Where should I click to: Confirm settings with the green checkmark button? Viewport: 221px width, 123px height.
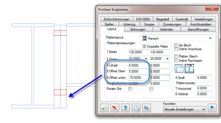pos(104,108)
